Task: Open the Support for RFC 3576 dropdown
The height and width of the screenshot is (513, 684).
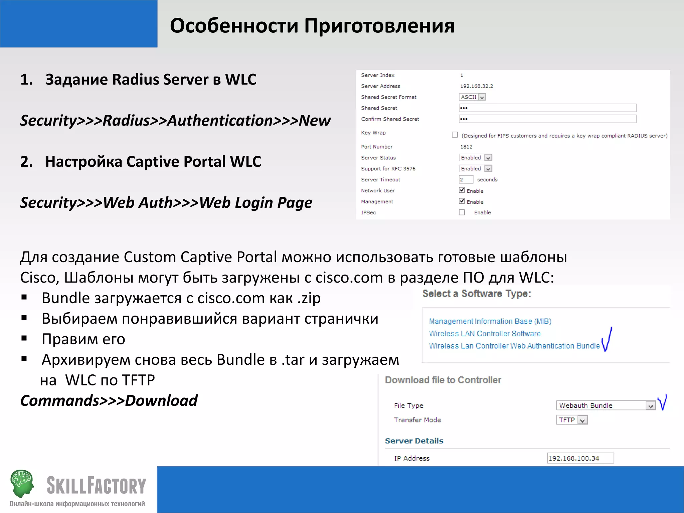Action: tap(475, 169)
